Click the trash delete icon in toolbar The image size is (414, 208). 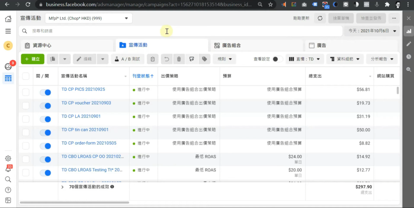(x=179, y=59)
